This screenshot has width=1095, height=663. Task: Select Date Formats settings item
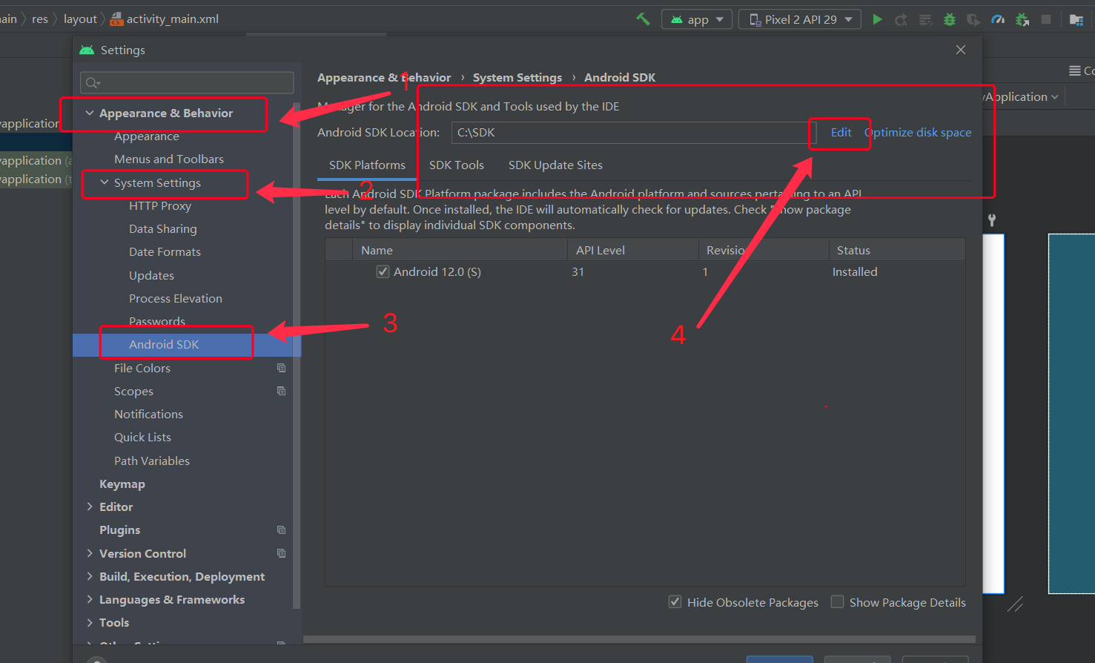(x=165, y=252)
